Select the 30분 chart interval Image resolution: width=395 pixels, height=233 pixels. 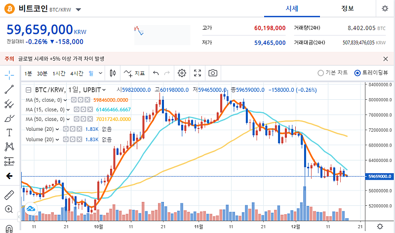click(42, 73)
